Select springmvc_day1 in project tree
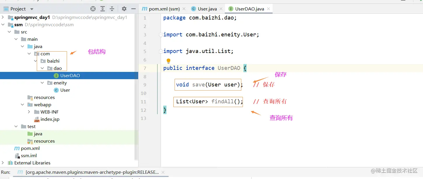 point(32,17)
